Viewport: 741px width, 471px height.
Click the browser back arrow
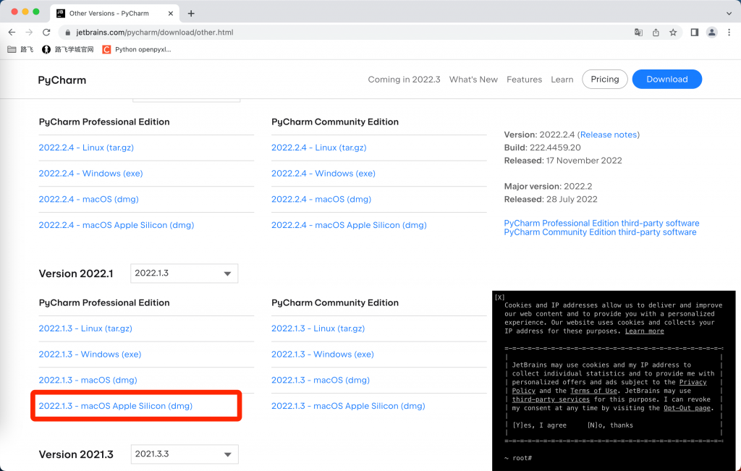click(12, 32)
